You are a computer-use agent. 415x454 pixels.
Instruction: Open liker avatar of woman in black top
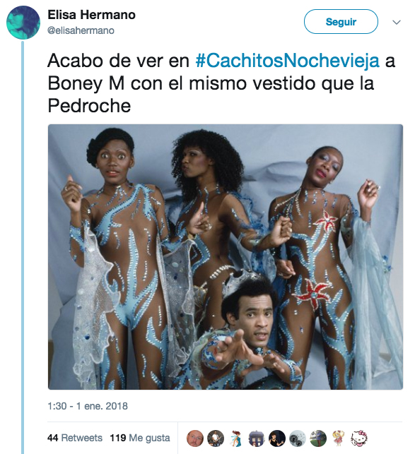pyautogui.click(x=277, y=438)
